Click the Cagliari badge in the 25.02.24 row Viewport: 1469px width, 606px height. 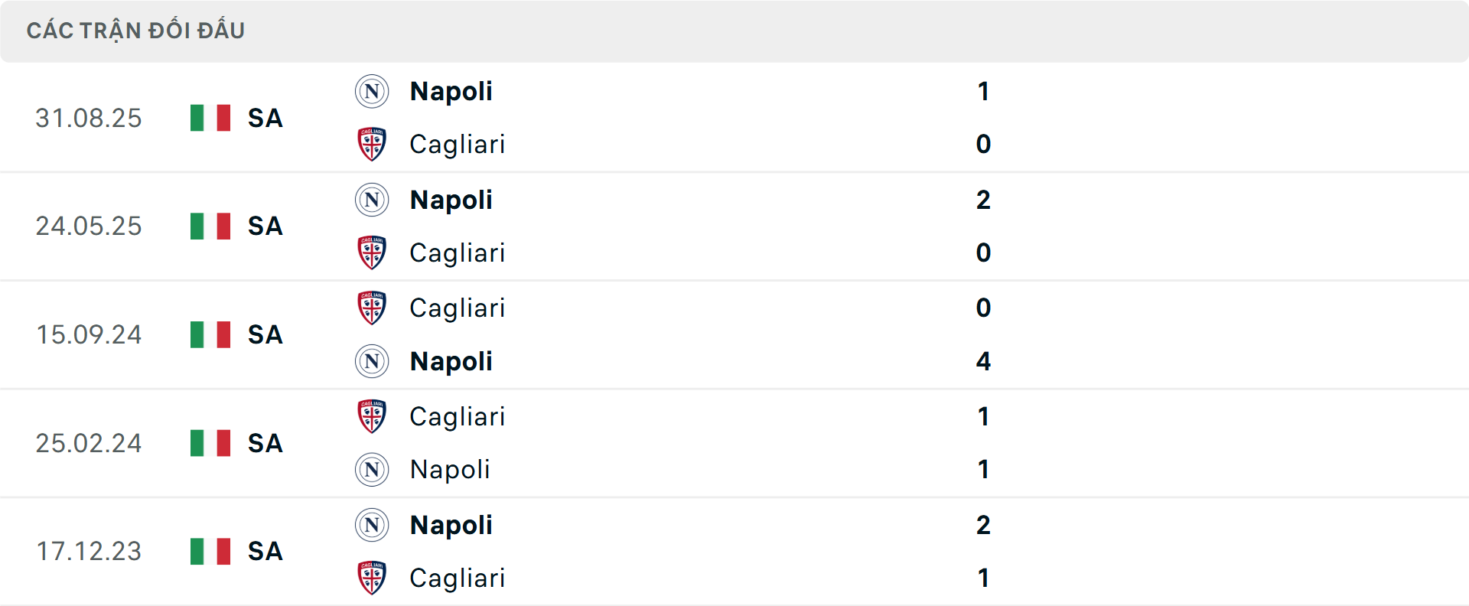pos(372,417)
